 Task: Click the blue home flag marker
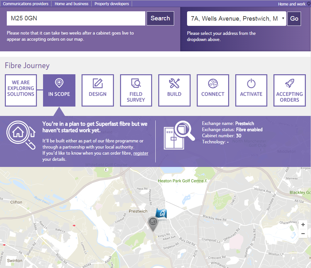161,213
